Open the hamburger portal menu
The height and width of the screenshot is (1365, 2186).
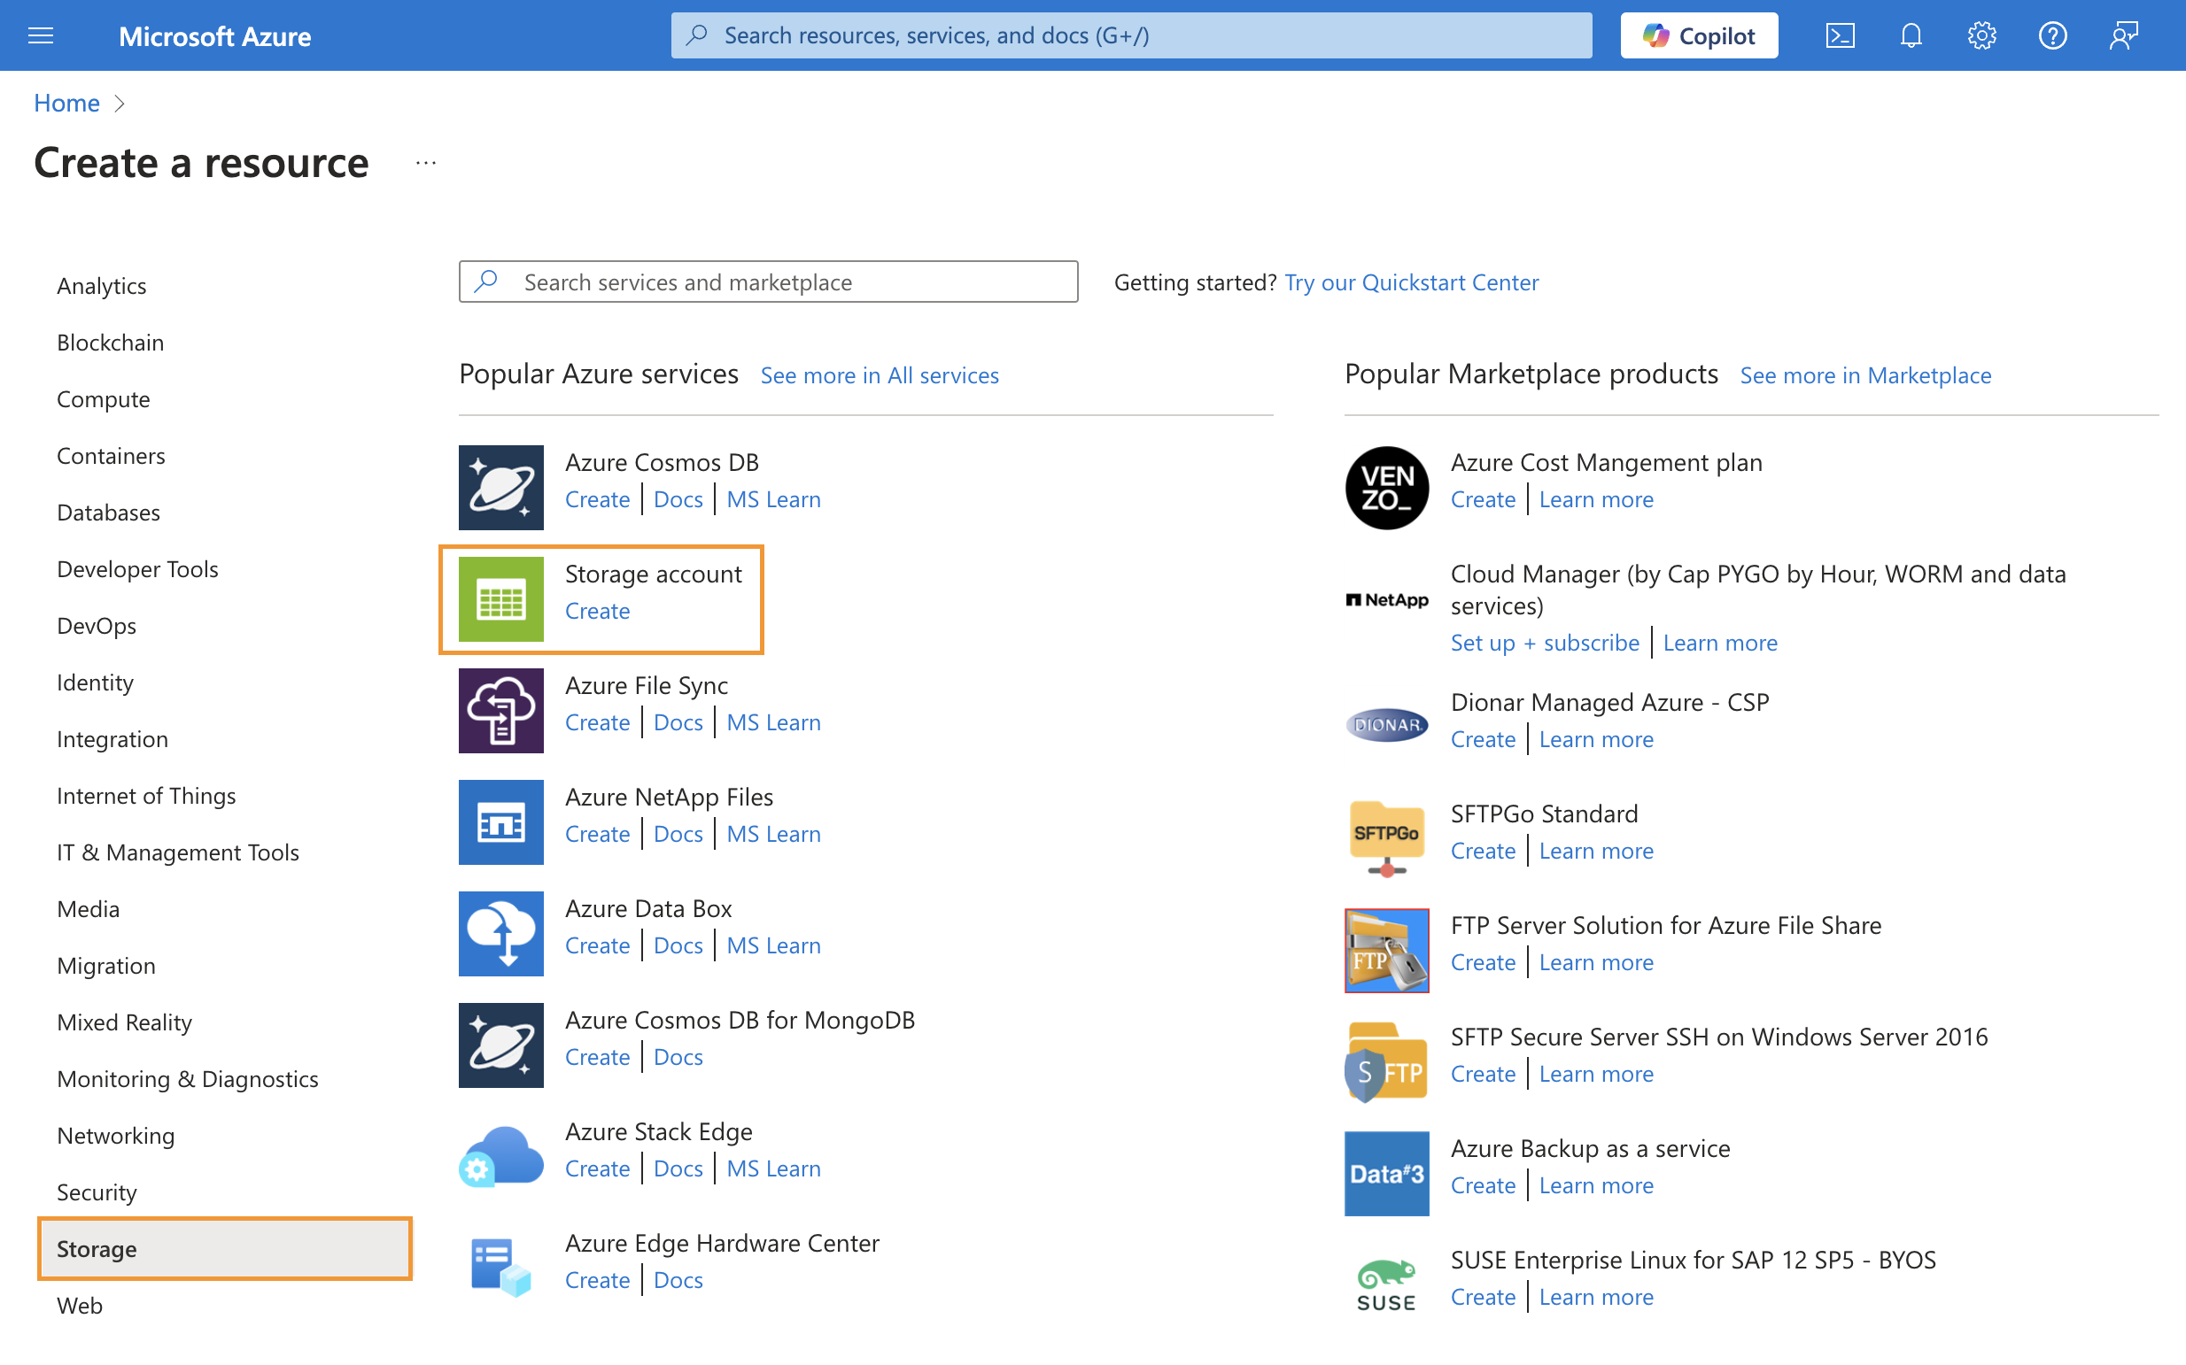click(41, 35)
